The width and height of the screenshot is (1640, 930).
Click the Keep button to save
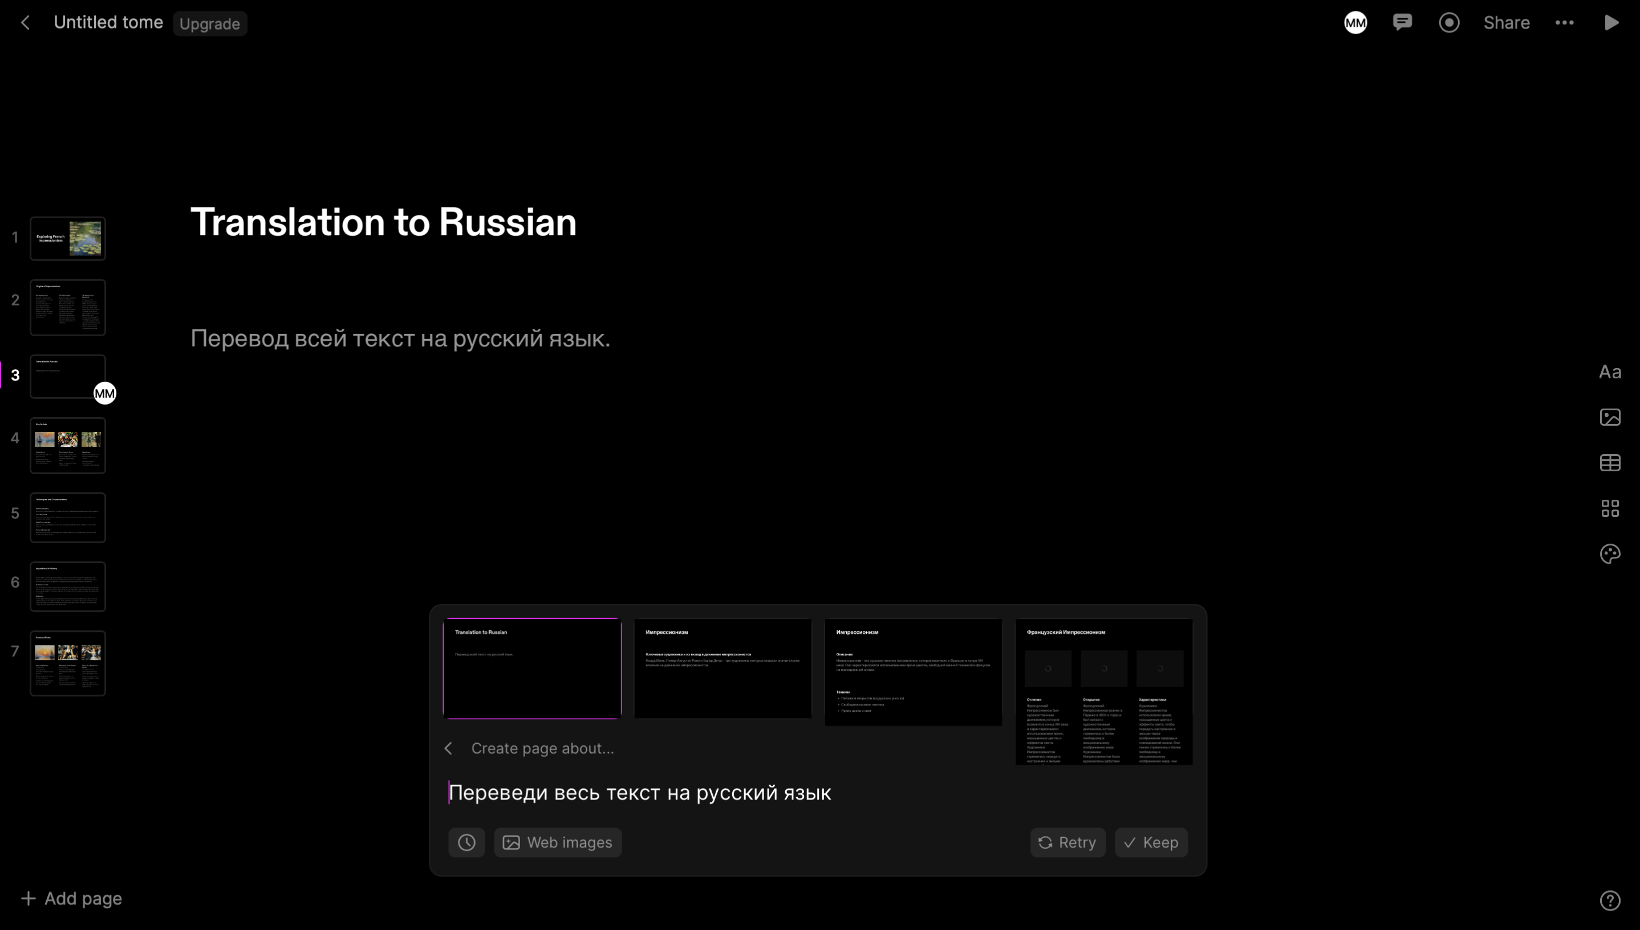pos(1151,842)
